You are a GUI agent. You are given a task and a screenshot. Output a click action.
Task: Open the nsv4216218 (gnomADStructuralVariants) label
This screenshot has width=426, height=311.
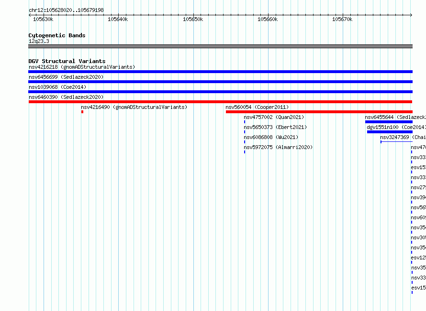point(82,67)
